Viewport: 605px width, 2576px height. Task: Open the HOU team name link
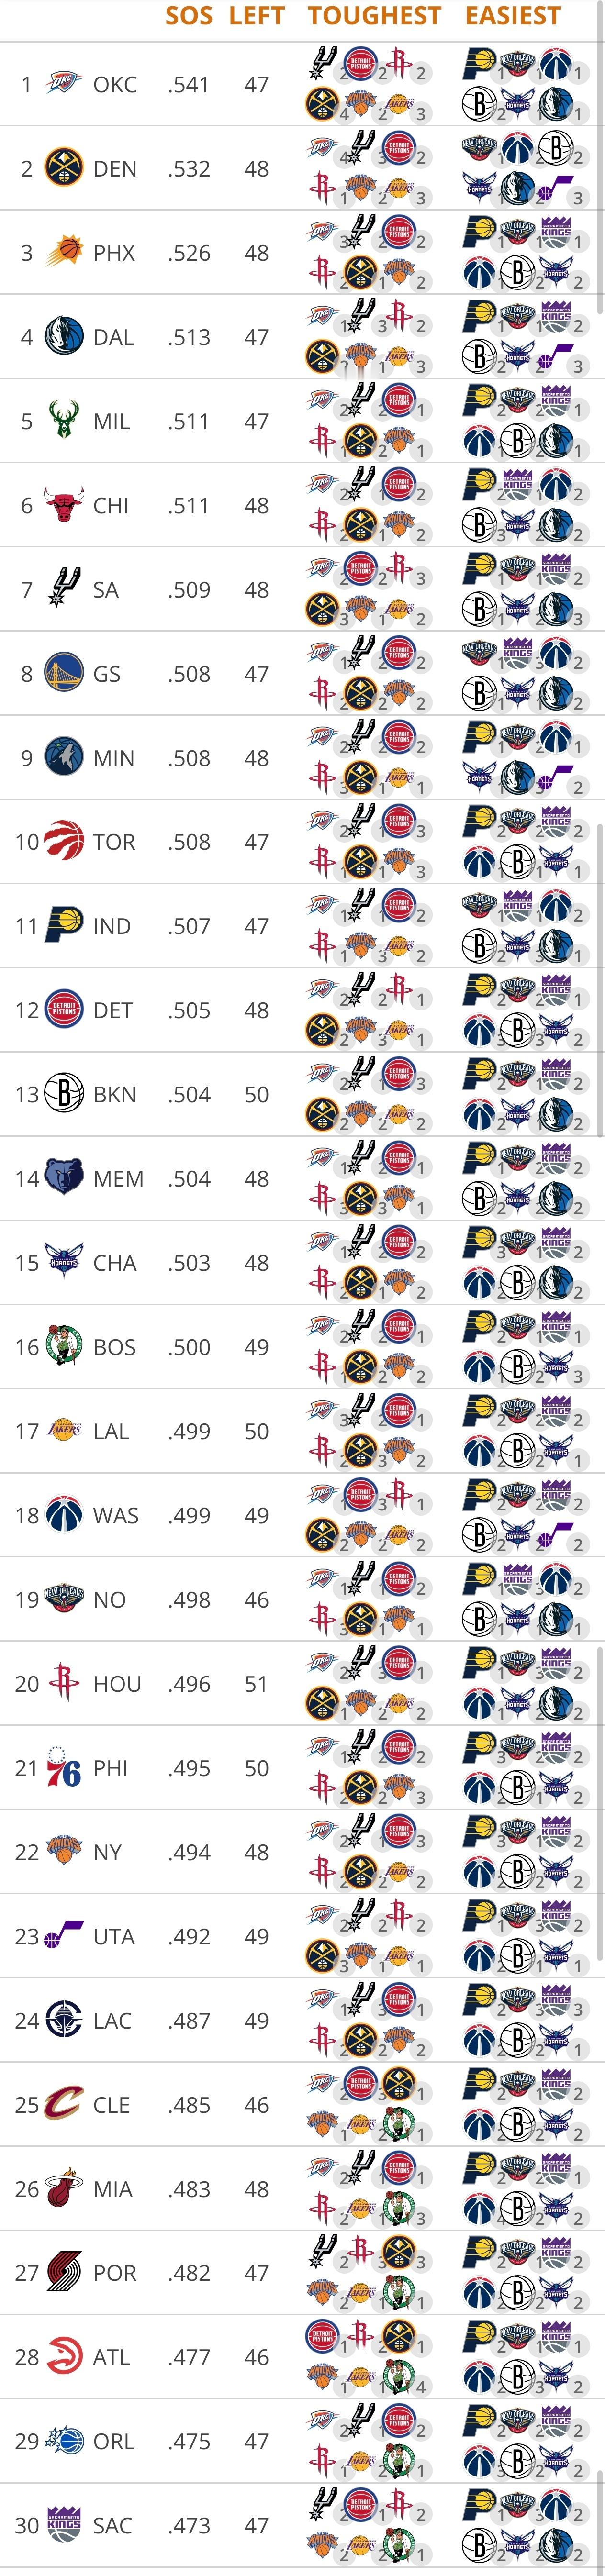(117, 1683)
